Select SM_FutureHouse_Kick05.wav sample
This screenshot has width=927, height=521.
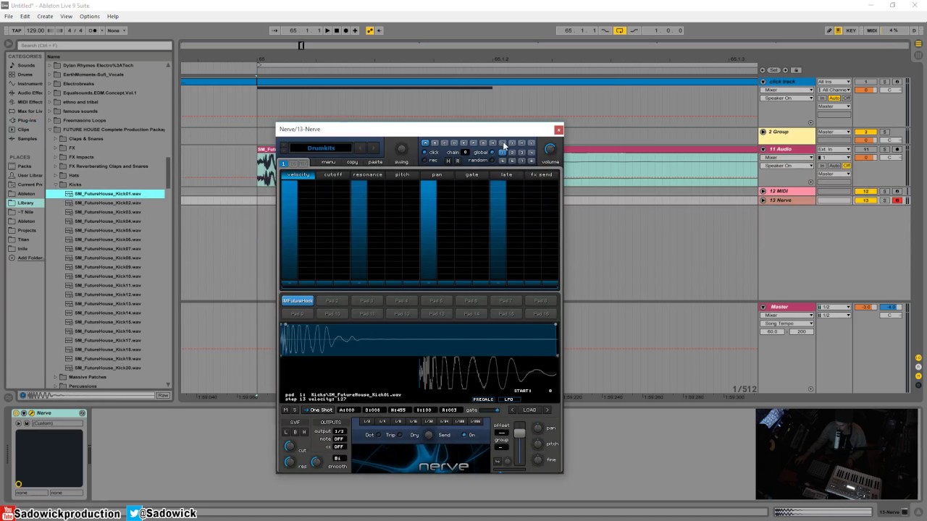pos(107,230)
